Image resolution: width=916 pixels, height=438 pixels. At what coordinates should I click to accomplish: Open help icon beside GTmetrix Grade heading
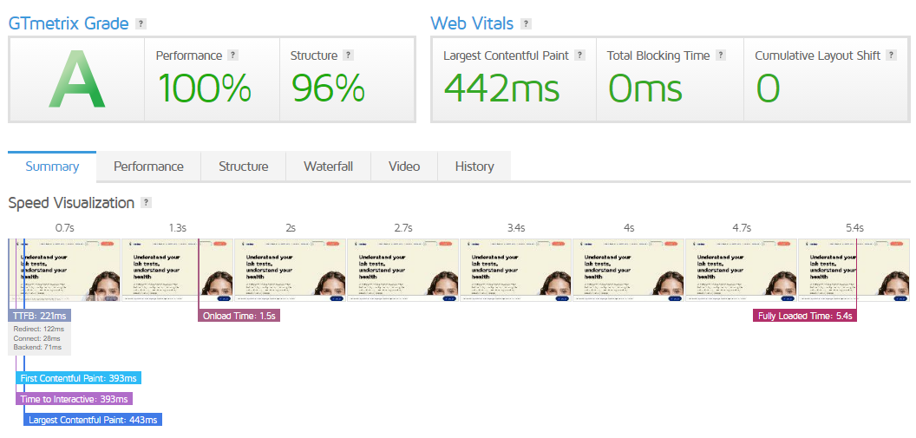[141, 24]
